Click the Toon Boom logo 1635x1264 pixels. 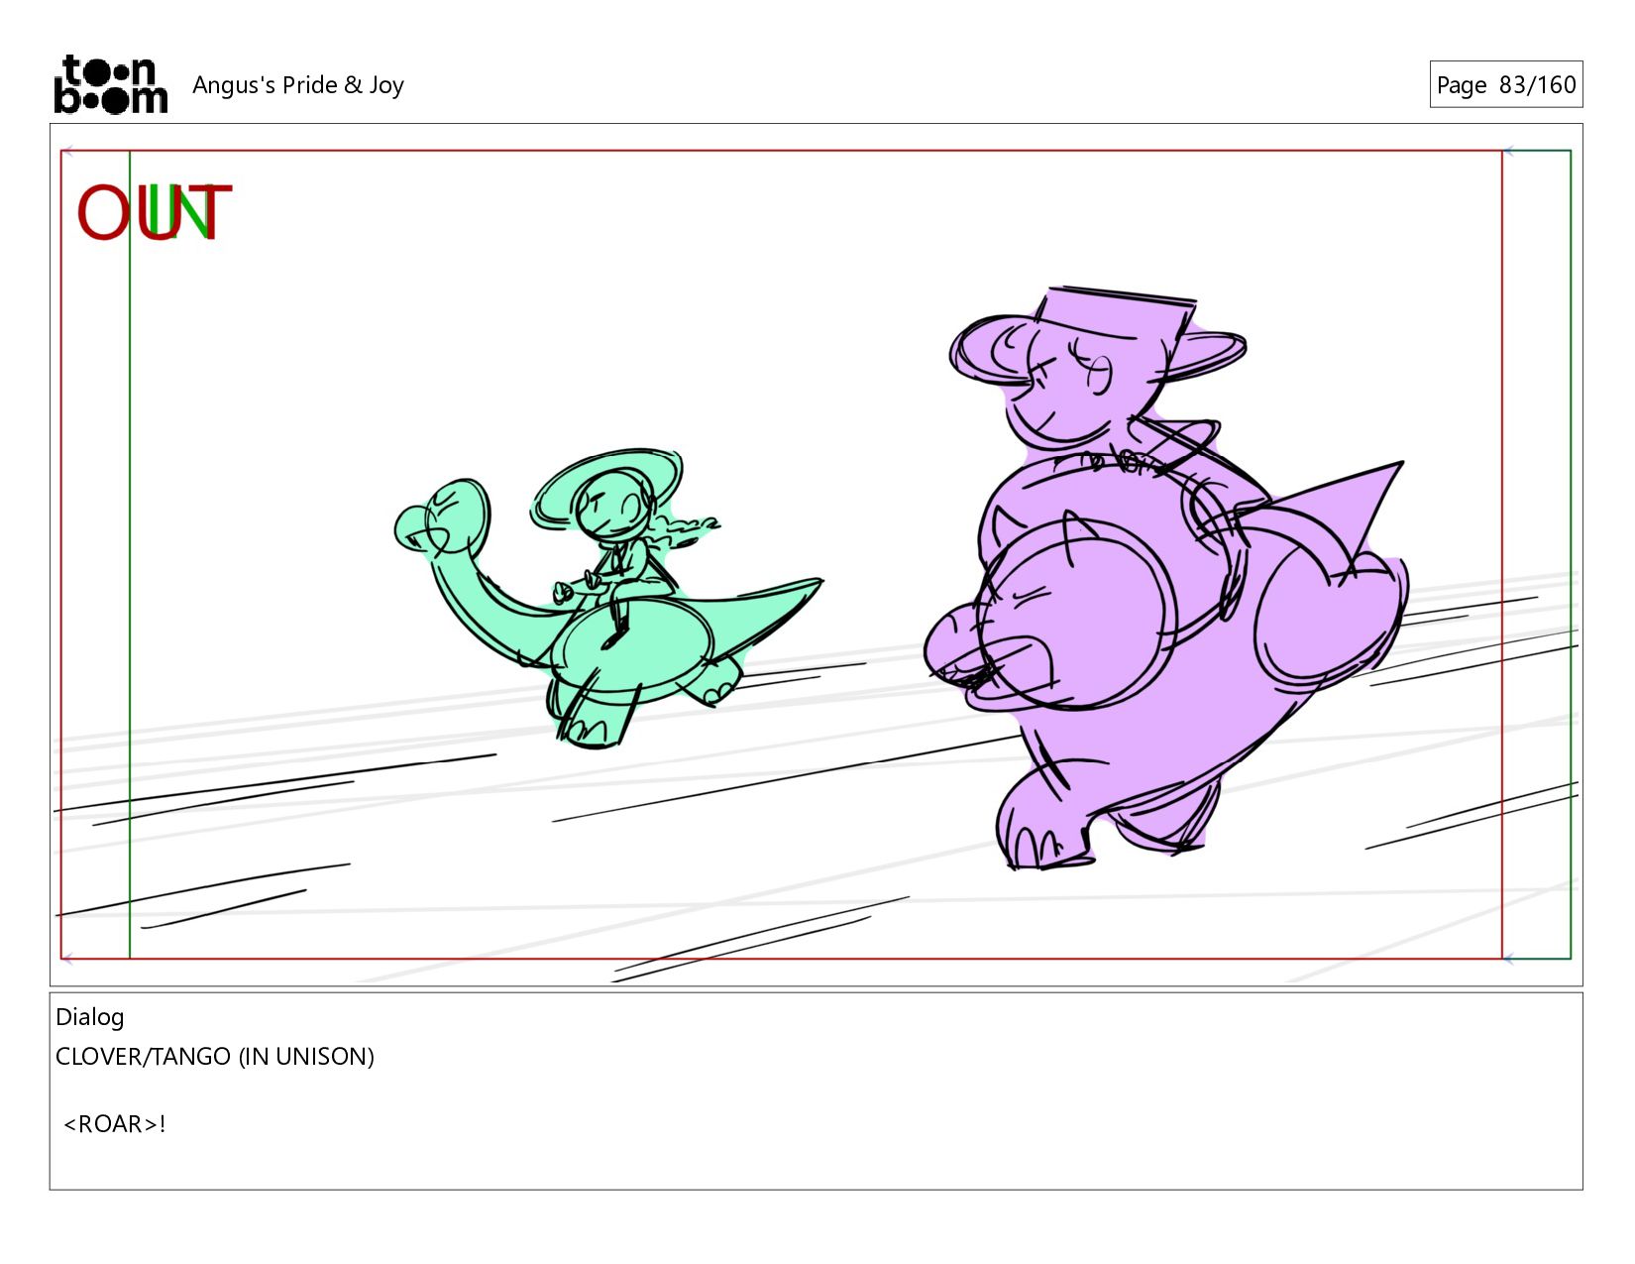(110, 84)
